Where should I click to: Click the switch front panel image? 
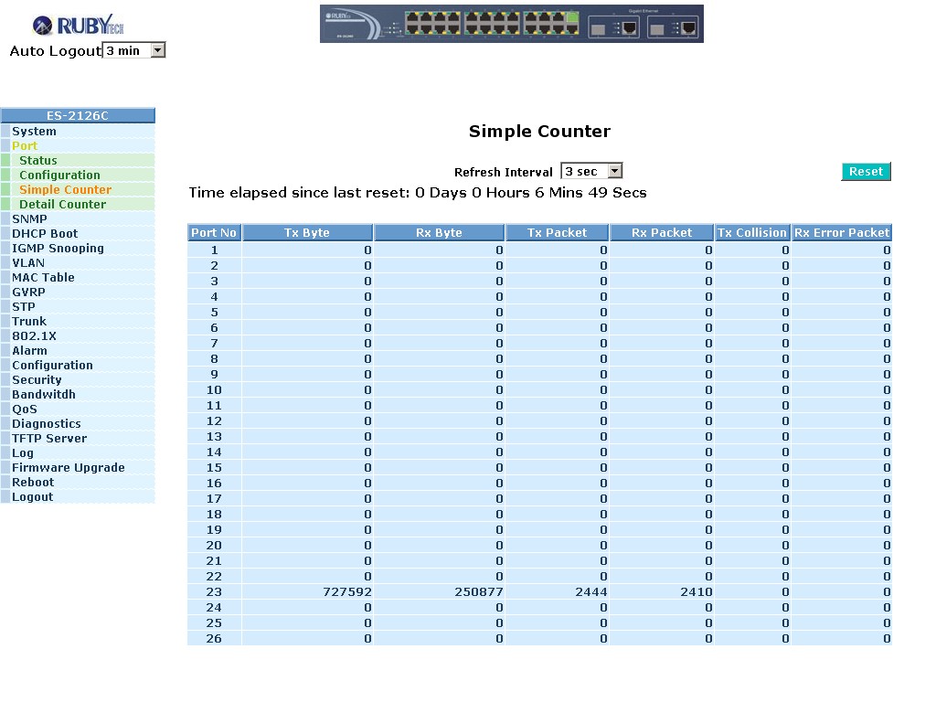(512, 24)
